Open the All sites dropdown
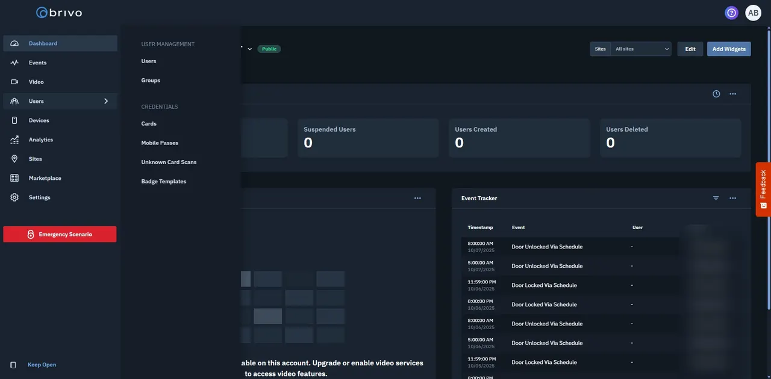The image size is (771, 379). pyautogui.click(x=641, y=49)
